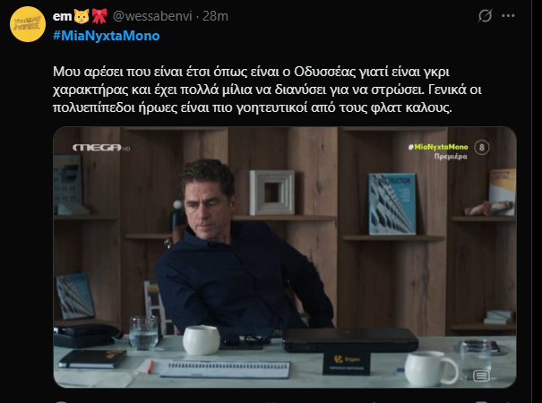This screenshot has height=403, width=542.
Task: Open the yellow profile avatar
Action: [28, 24]
